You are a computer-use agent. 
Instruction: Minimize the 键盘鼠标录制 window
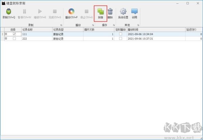point(177,3)
